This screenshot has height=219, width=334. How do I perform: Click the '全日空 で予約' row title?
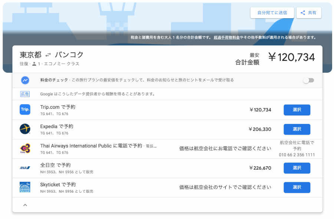pos(55,165)
